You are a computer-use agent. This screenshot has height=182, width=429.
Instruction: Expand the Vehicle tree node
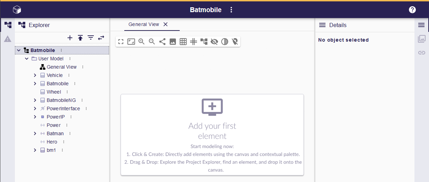[x=35, y=75]
